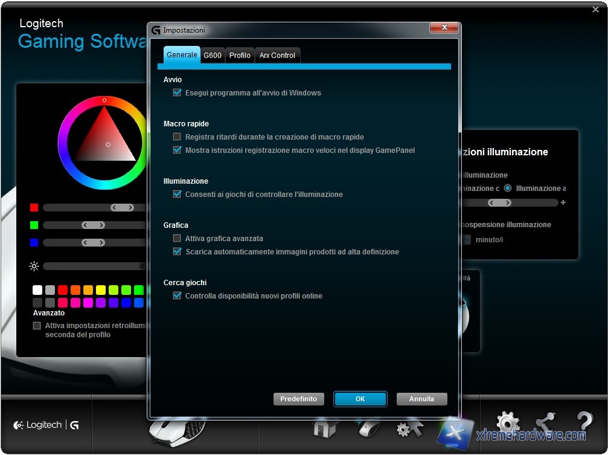Open the Arx Control tab

[277, 56]
